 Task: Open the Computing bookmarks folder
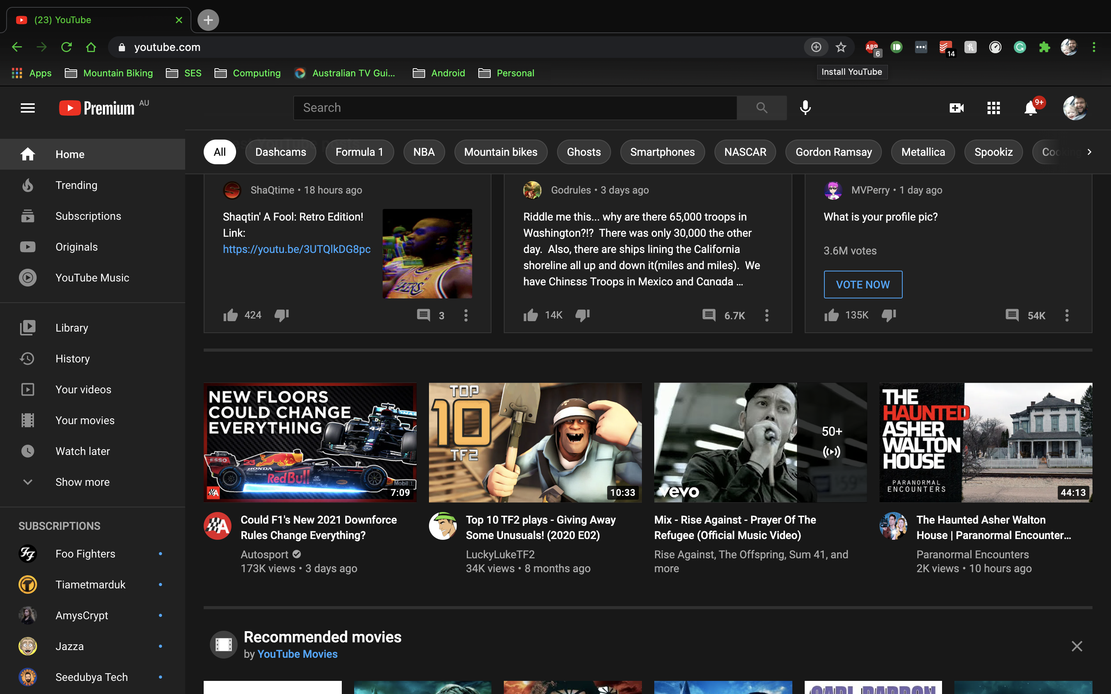(247, 73)
